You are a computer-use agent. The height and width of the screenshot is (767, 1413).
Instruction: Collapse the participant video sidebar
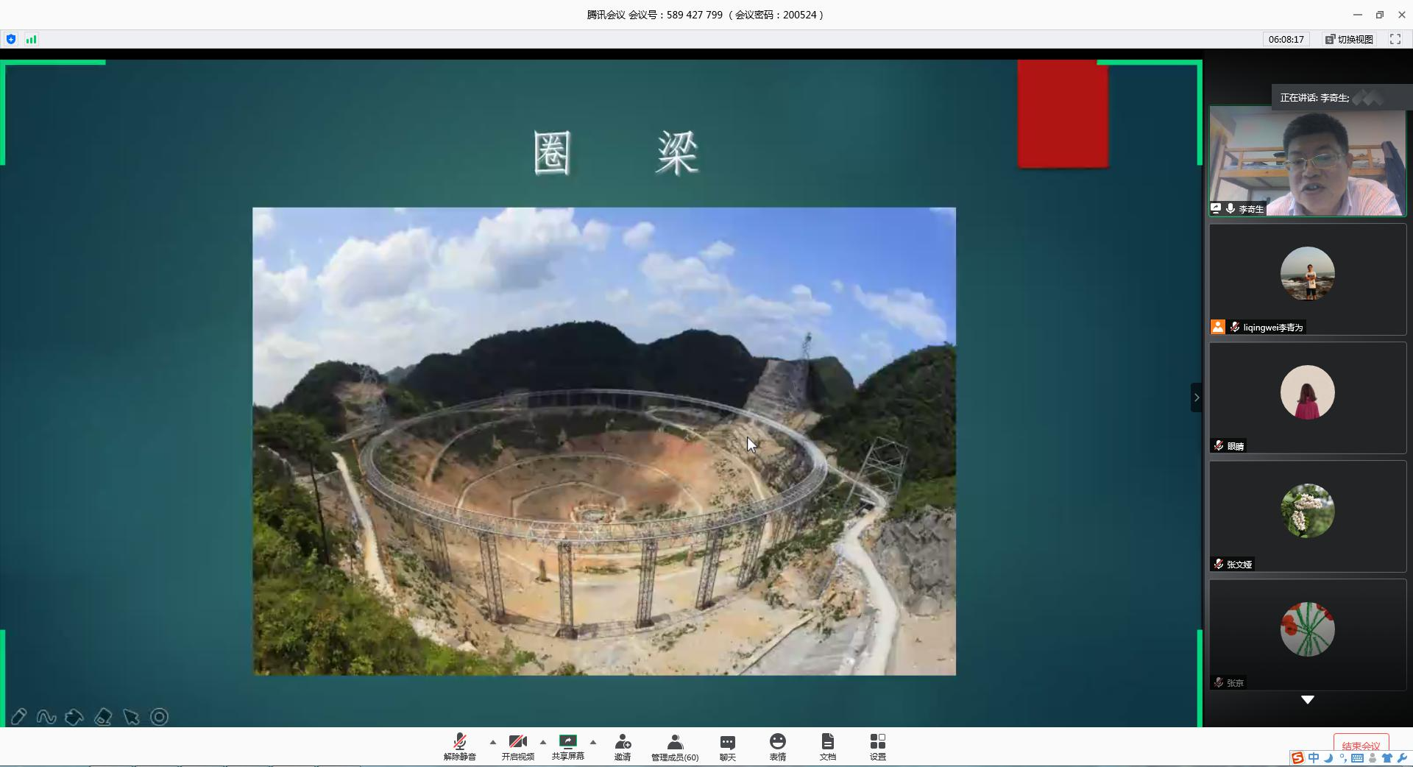(x=1196, y=397)
